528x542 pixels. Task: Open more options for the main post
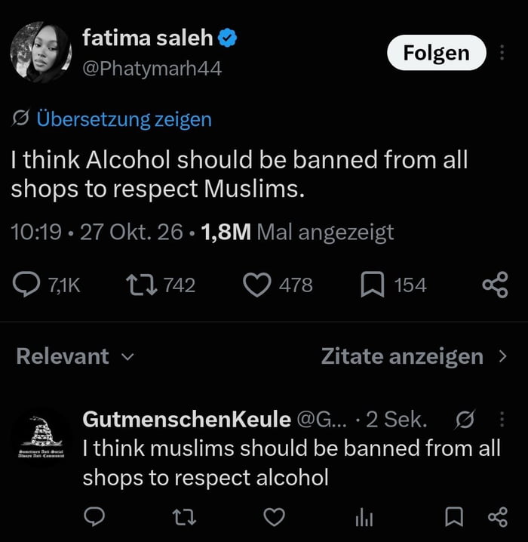(x=502, y=53)
